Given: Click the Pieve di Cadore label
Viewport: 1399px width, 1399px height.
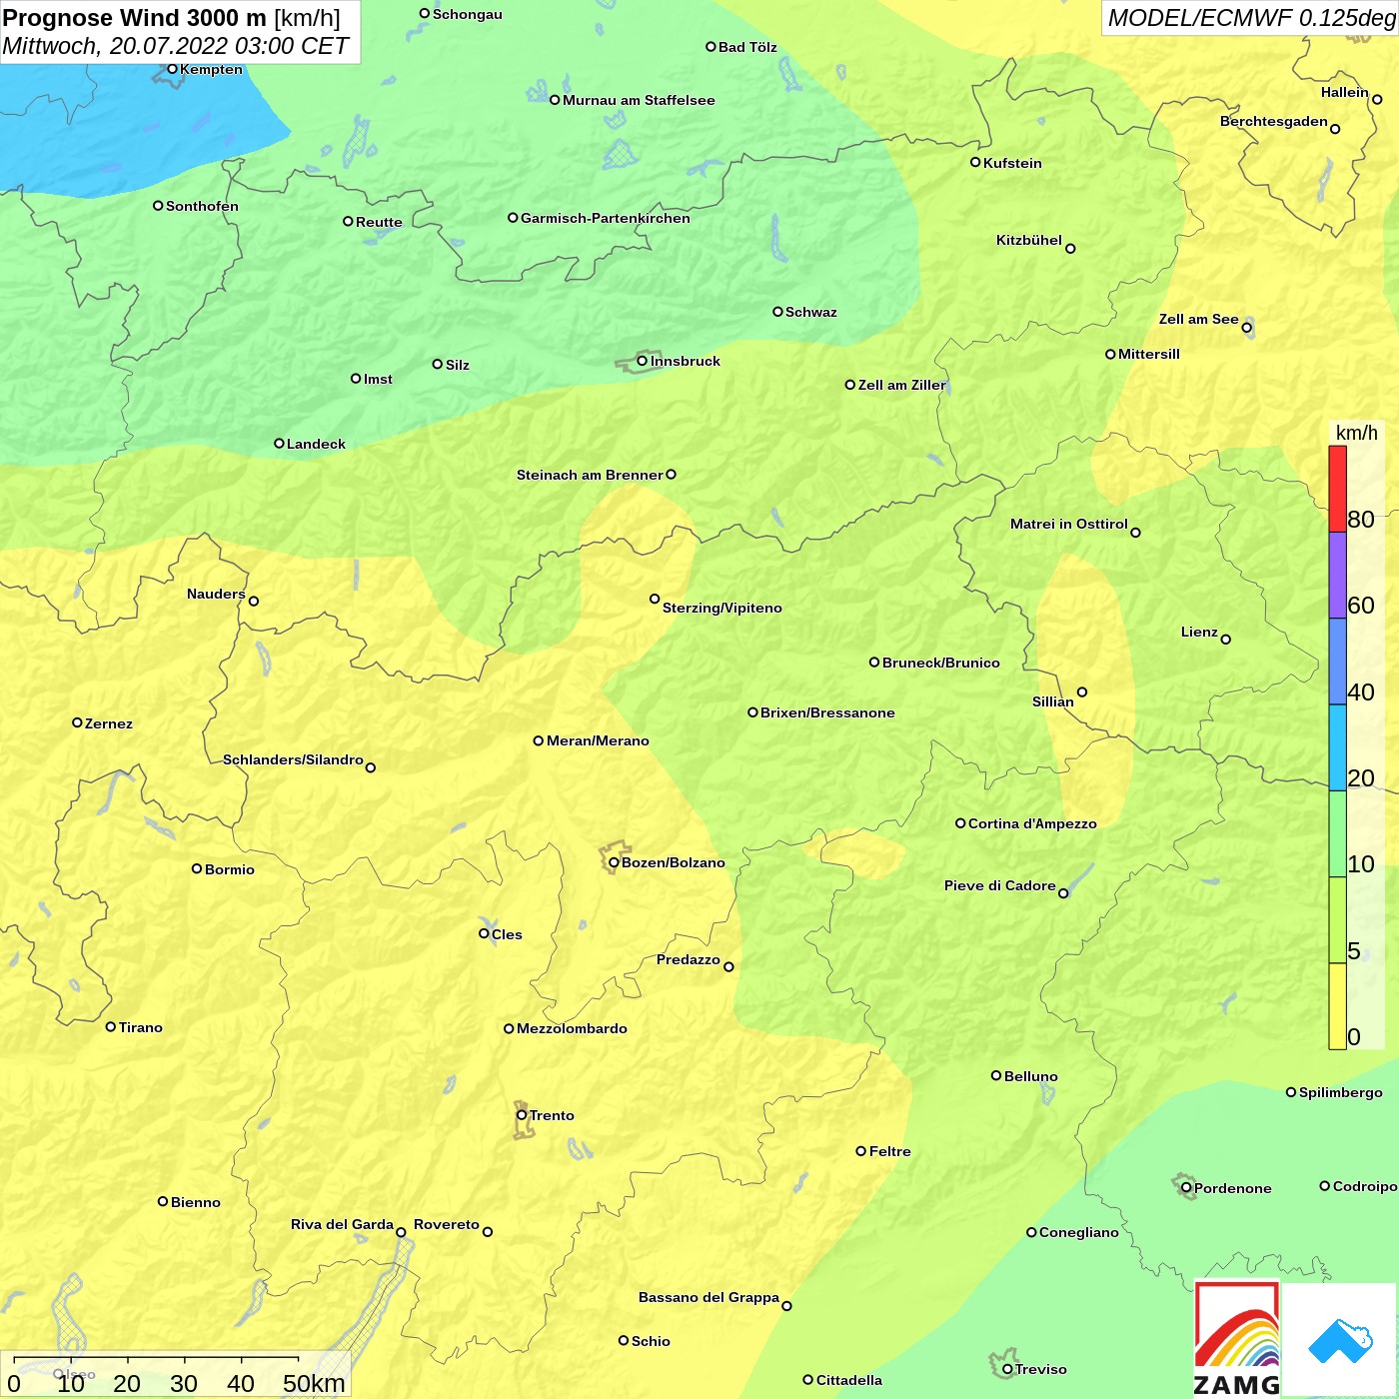Looking at the screenshot, I should [x=1000, y=885].
